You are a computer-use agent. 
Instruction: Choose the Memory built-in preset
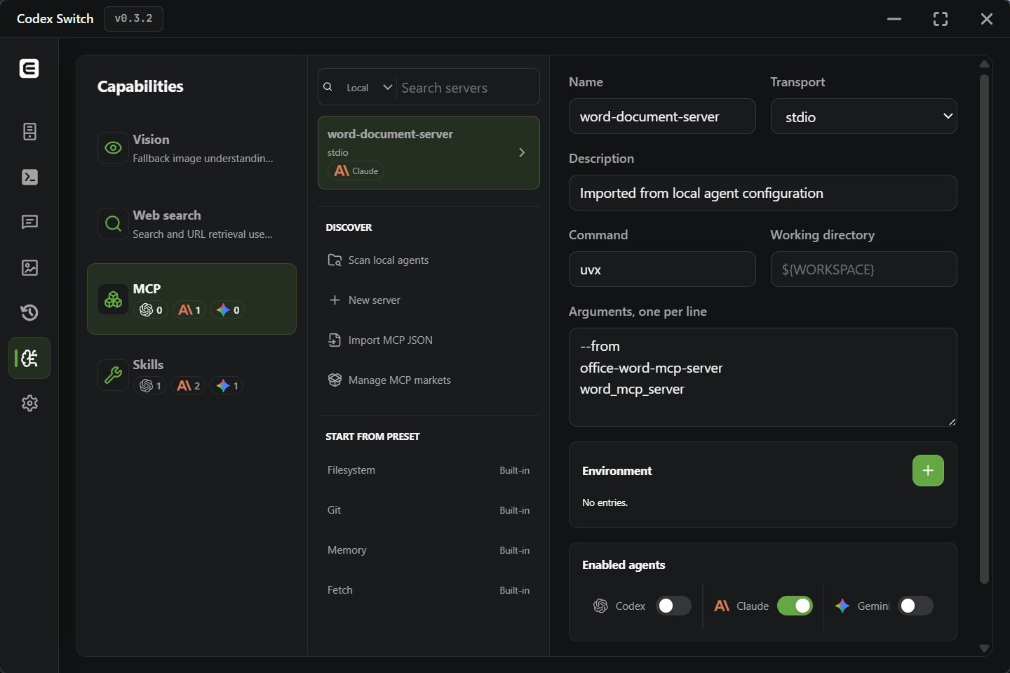click(x=429, y=550)
